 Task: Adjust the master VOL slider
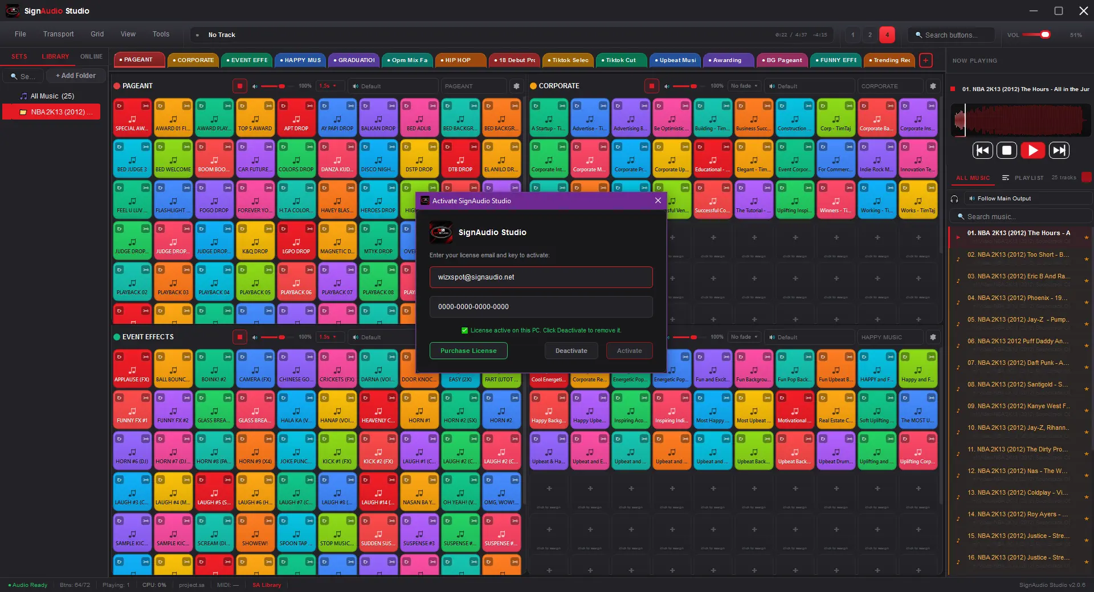(1036, 35)
